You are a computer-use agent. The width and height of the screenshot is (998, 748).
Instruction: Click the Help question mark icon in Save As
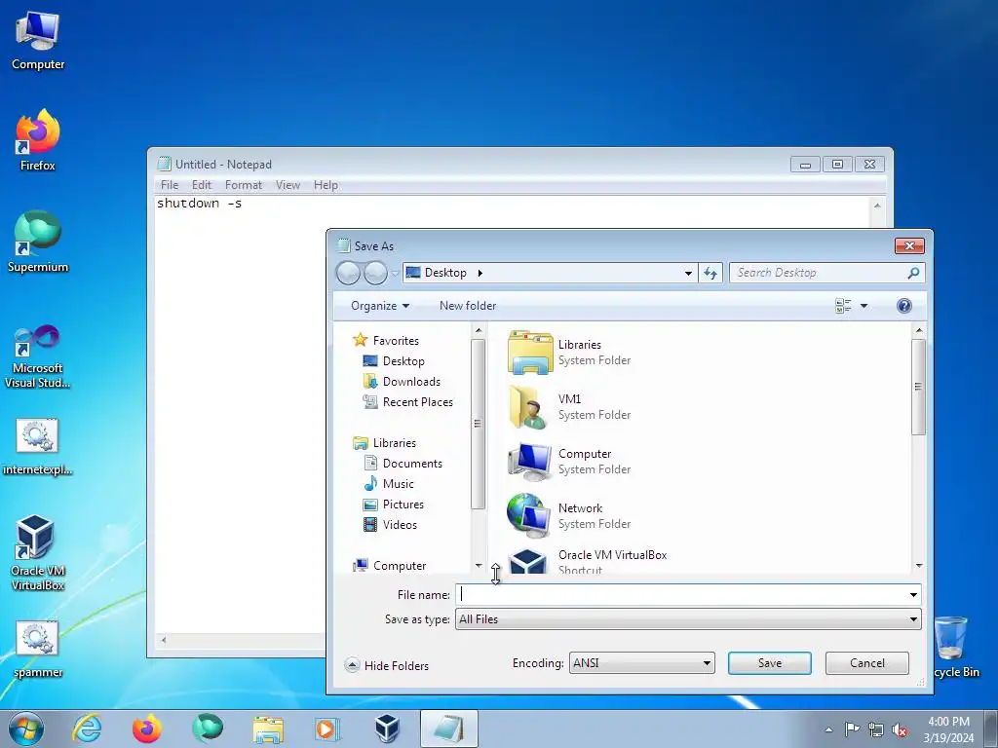[903, 306]
